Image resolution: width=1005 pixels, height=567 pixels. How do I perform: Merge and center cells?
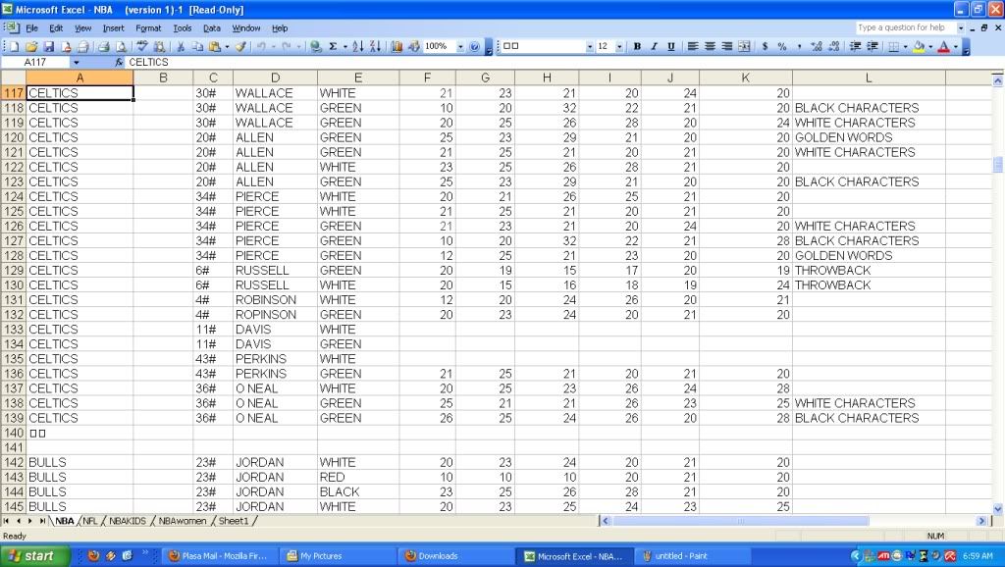(744, 46)
